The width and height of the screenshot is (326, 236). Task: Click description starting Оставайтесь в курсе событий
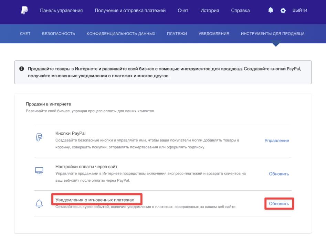tap(146, 207)
